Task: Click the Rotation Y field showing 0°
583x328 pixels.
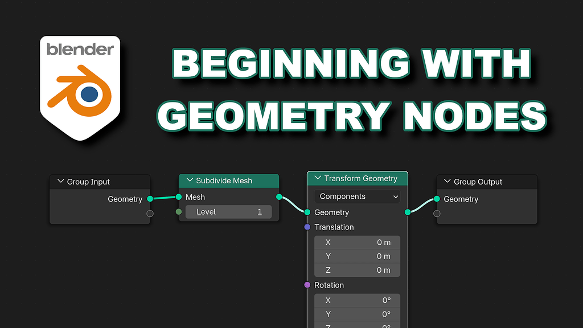Action: (358, 314)
